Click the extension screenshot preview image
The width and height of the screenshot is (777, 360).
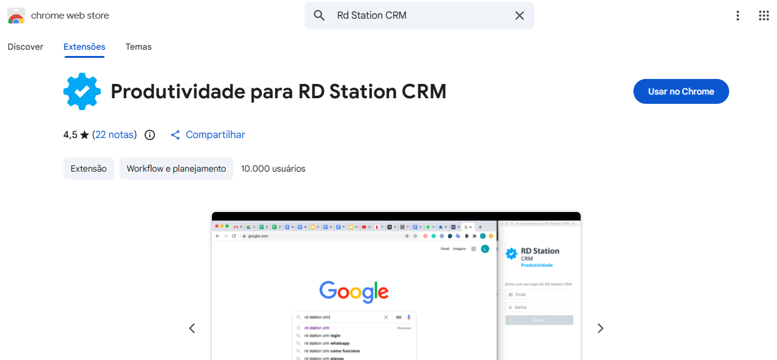pyautogui.click(x=396, y=286)
